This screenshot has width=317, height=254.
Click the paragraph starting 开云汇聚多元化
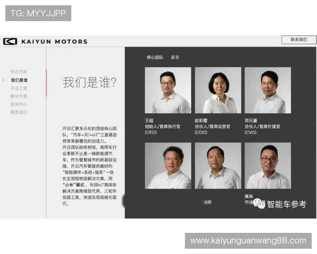pos(90,166)
